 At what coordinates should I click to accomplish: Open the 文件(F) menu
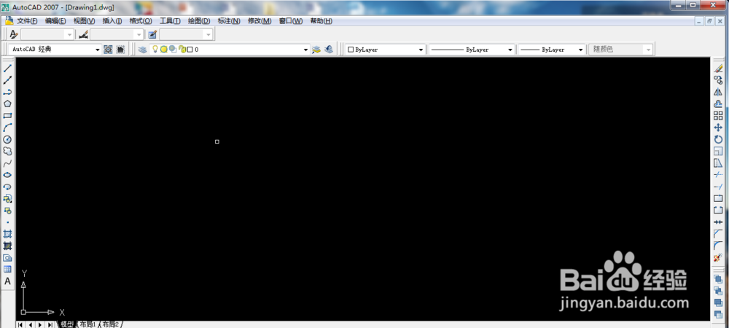tap(27, 21)
